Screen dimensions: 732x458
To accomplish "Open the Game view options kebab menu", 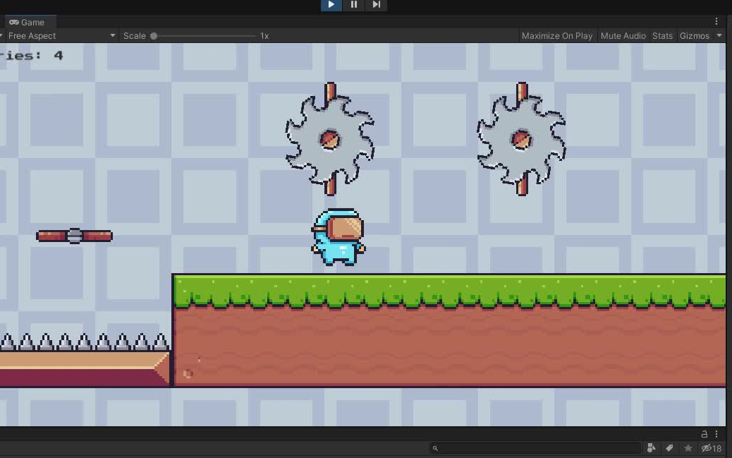I will pyautogui.click(x=716, y=22).
